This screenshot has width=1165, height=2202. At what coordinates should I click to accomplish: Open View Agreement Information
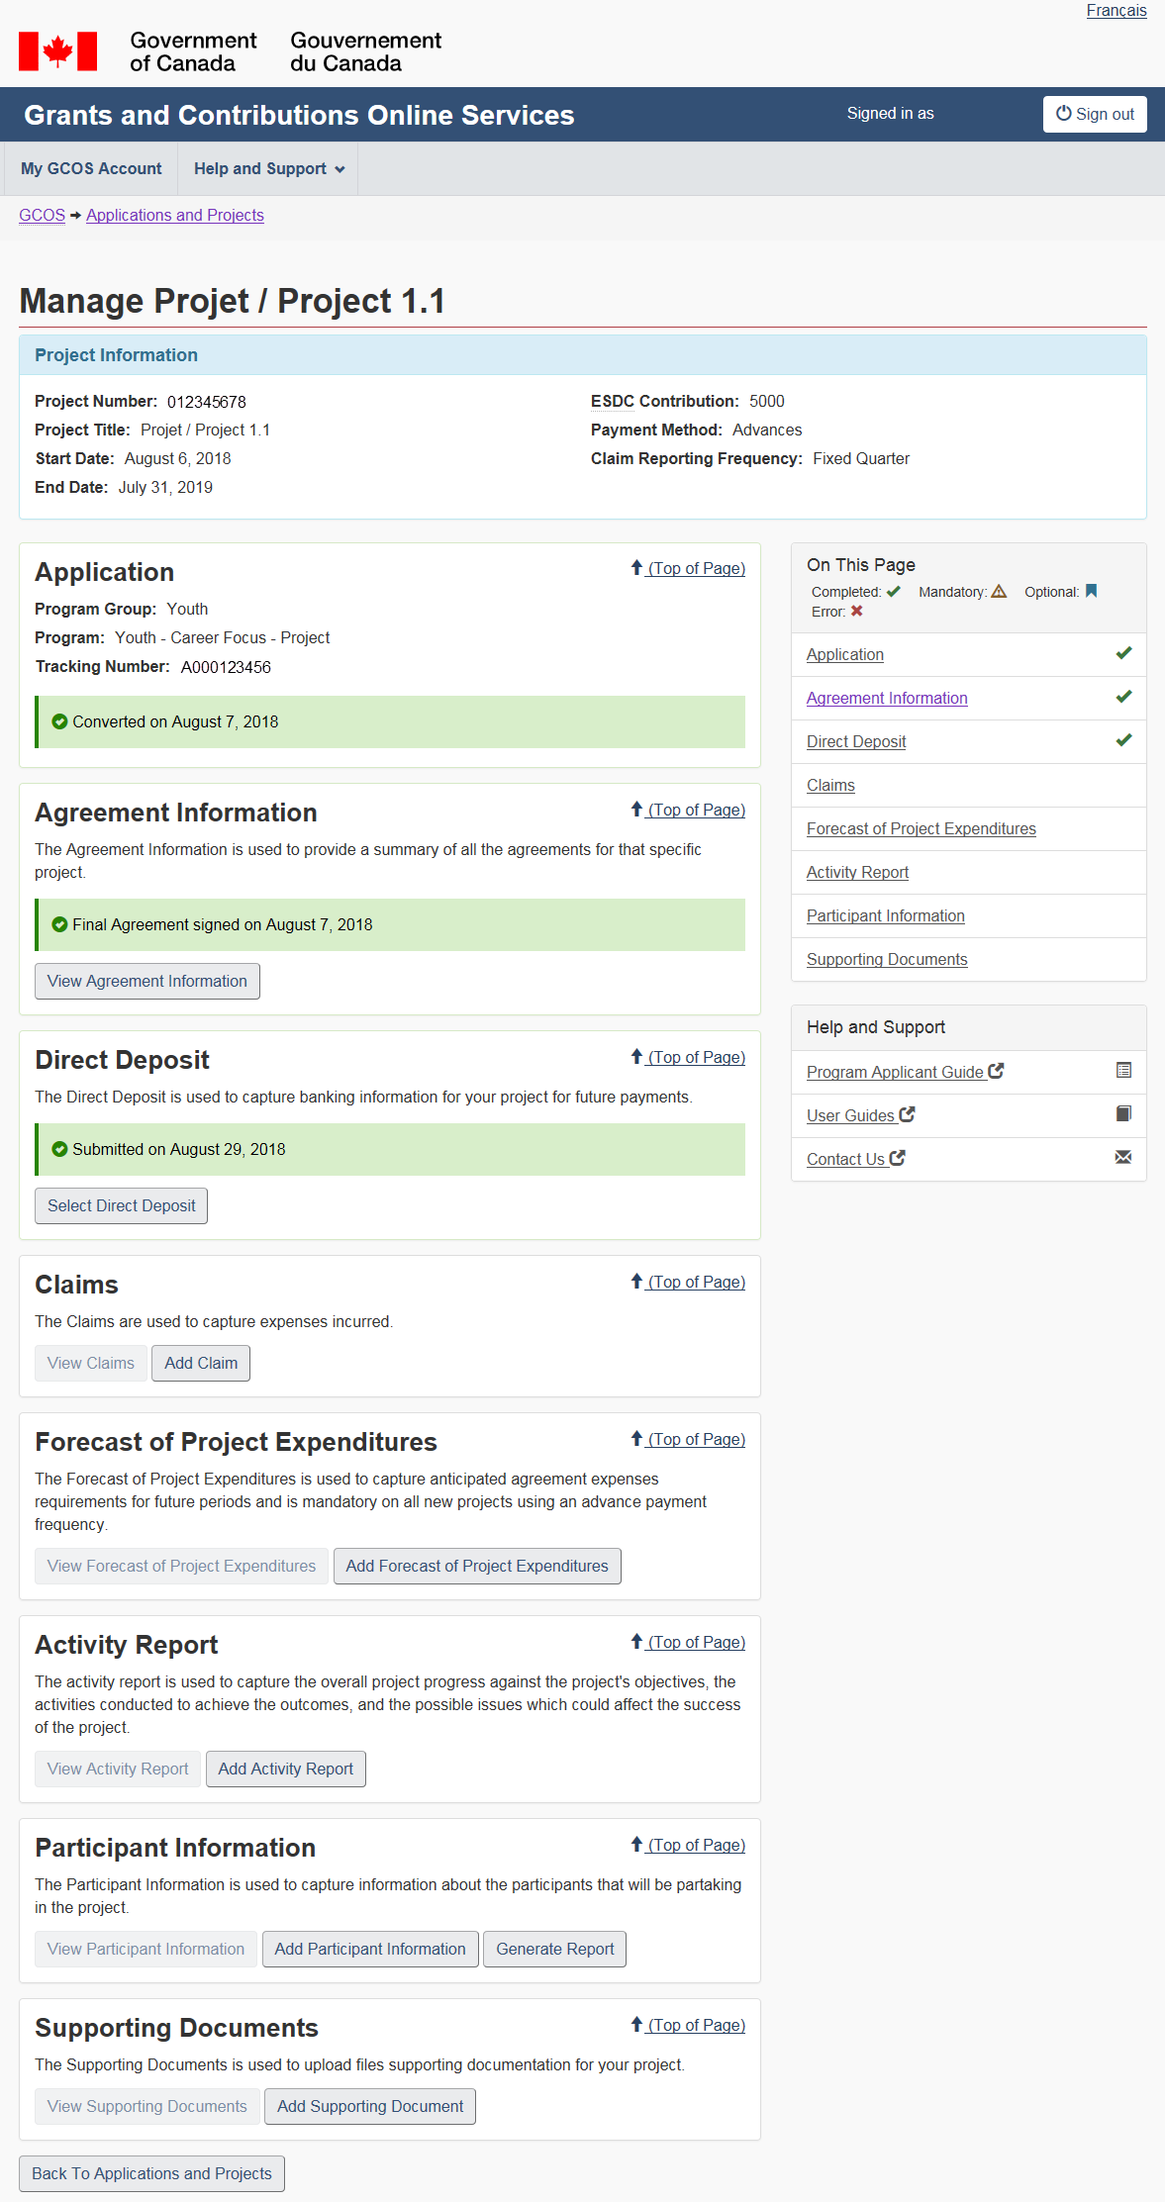tap(147, 982)
